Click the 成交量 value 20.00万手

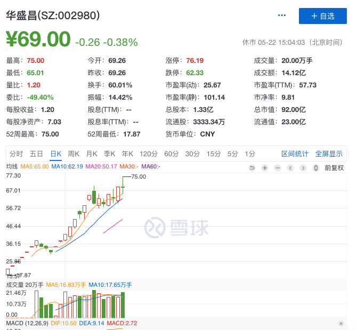(297, 61)
